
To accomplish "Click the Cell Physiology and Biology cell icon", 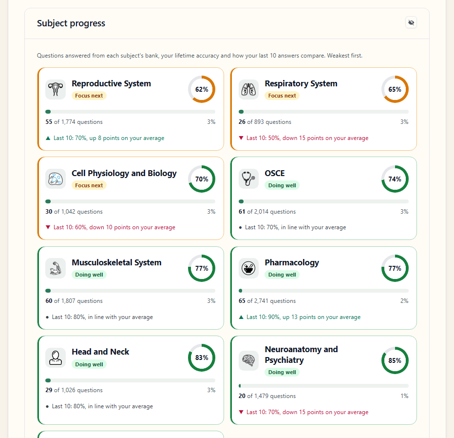I will point(56,179).
